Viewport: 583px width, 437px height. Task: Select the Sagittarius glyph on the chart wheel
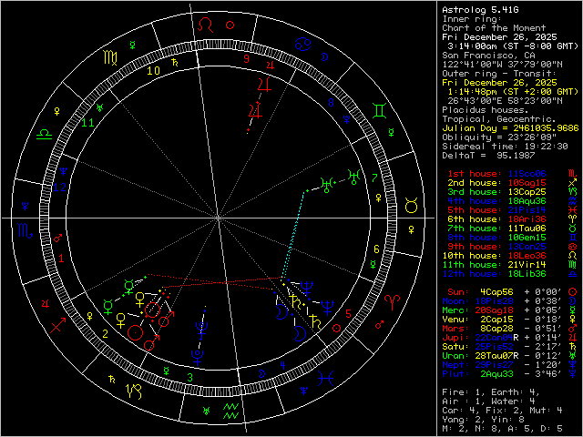[58, 325]
